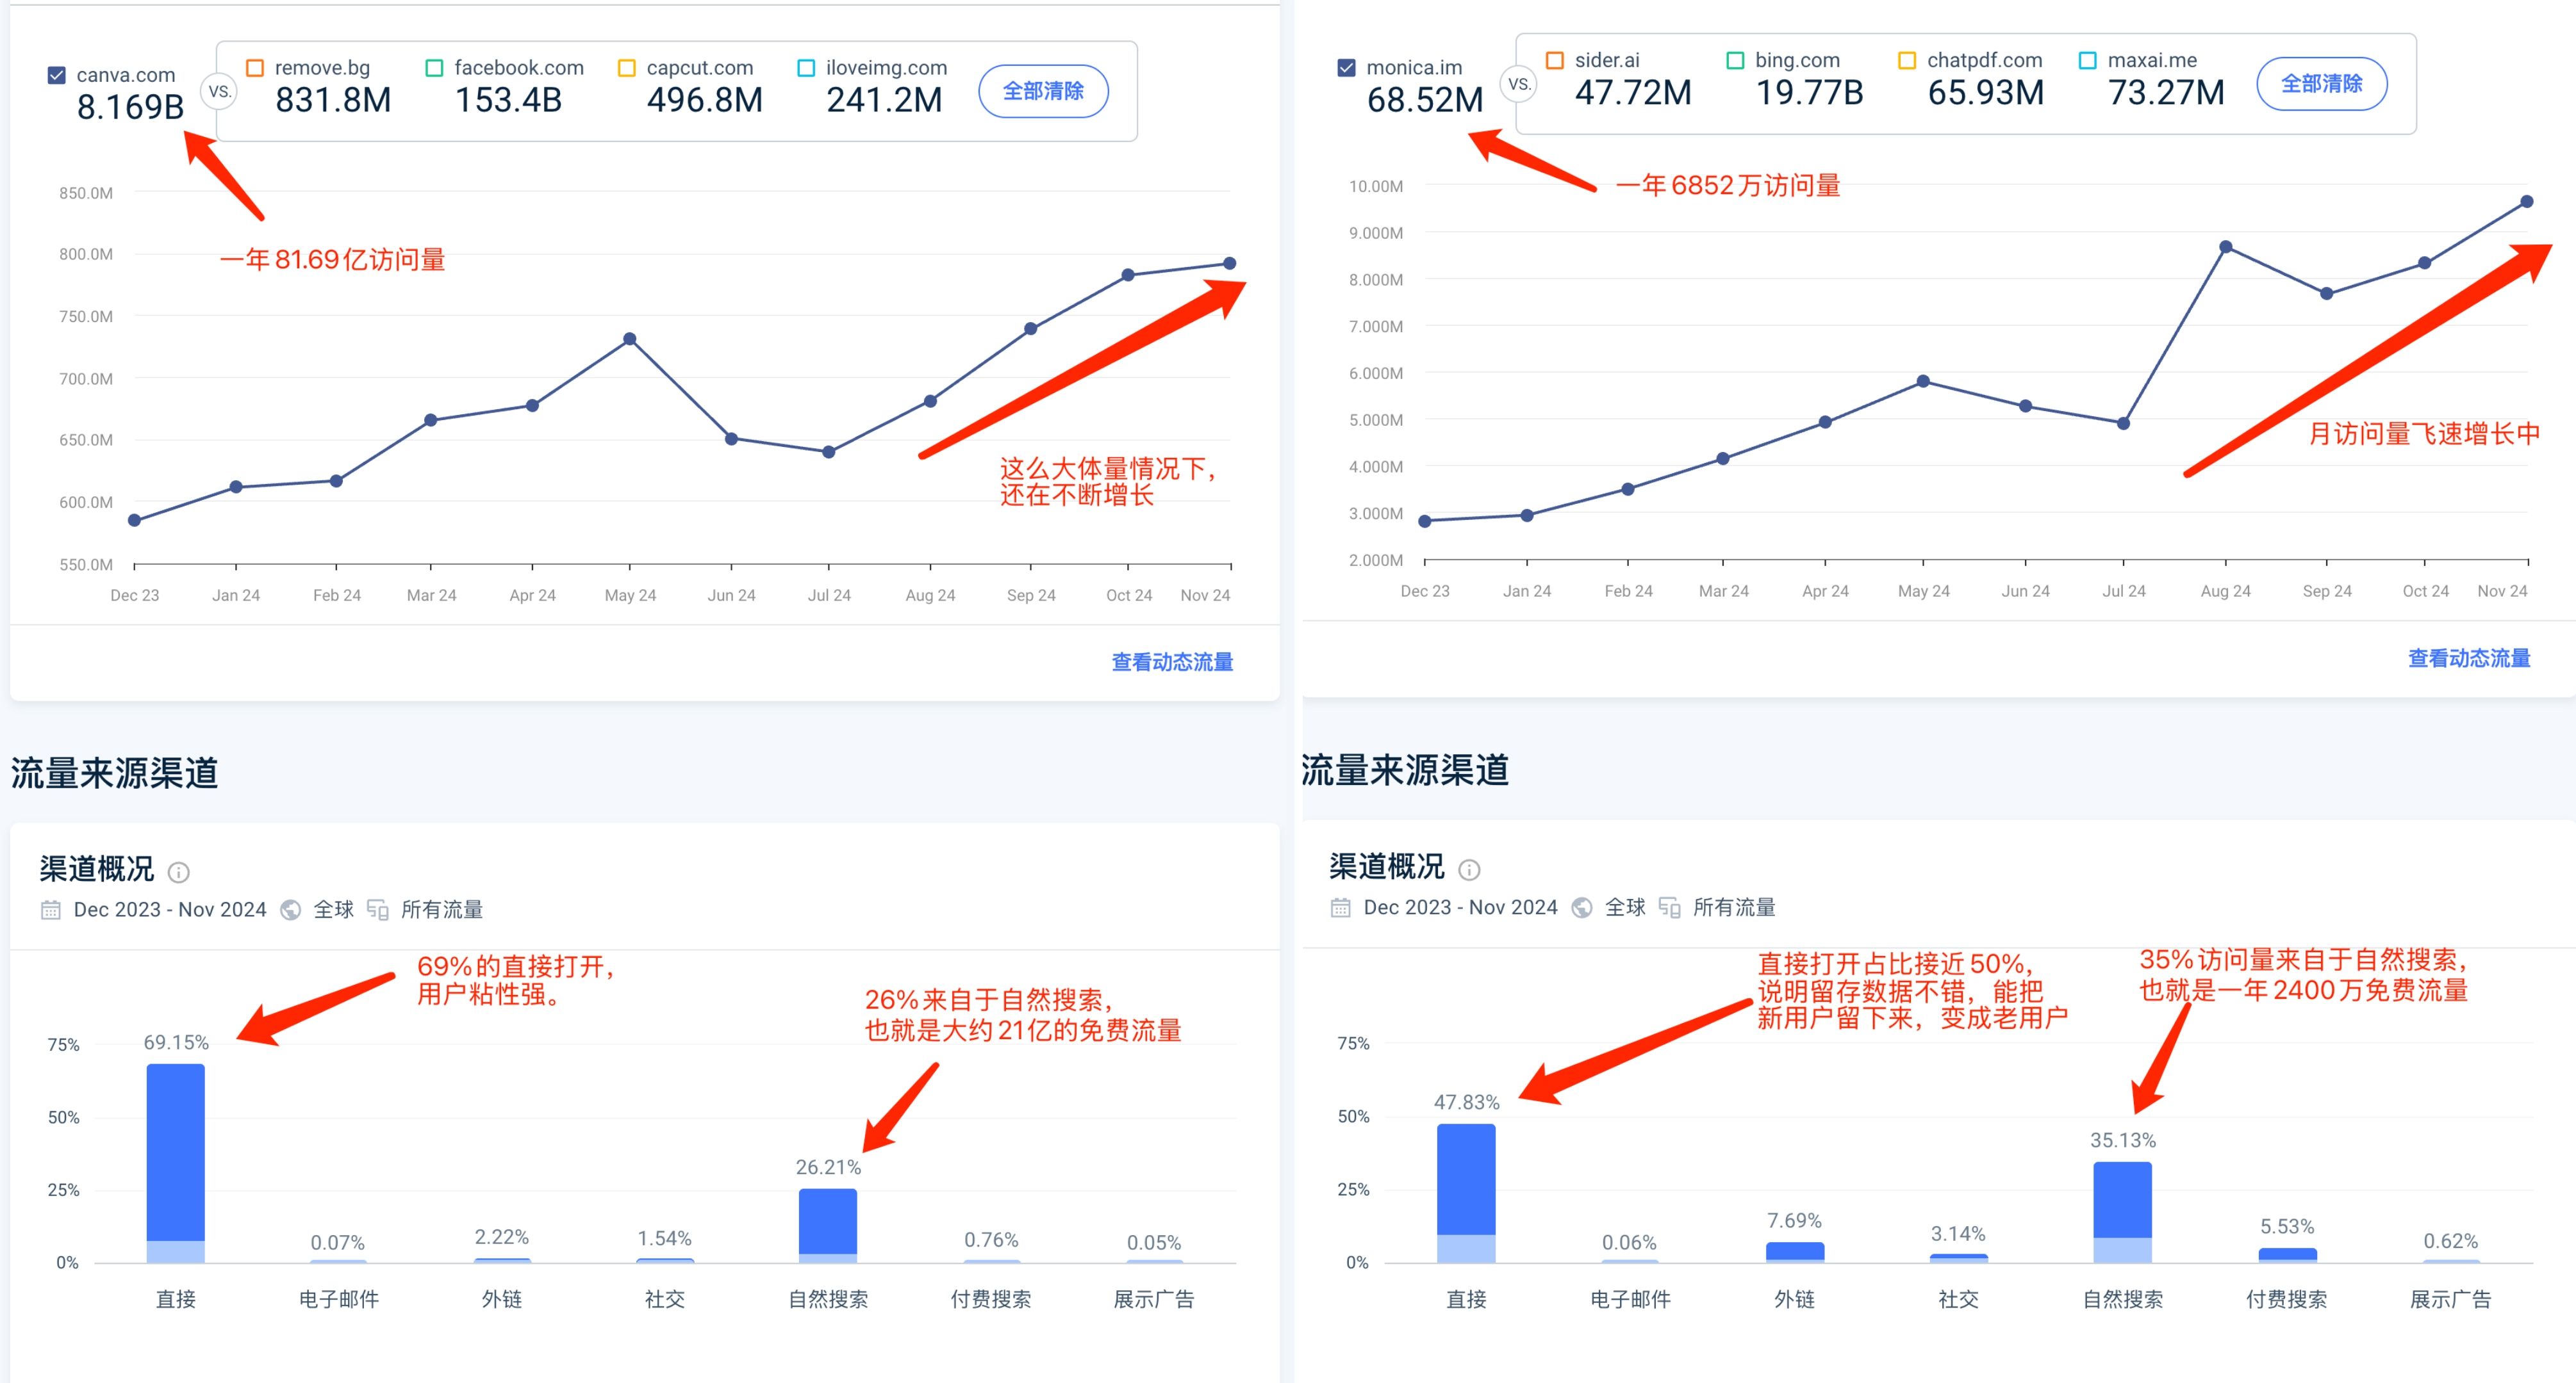Tick the chatpdf.com checkbox
Viewport: 2576px width, 1383px height.
[x=1907, y=61]
